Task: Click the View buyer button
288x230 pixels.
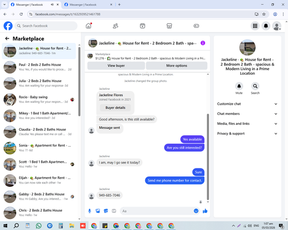Action: click(x=116, y=66)
